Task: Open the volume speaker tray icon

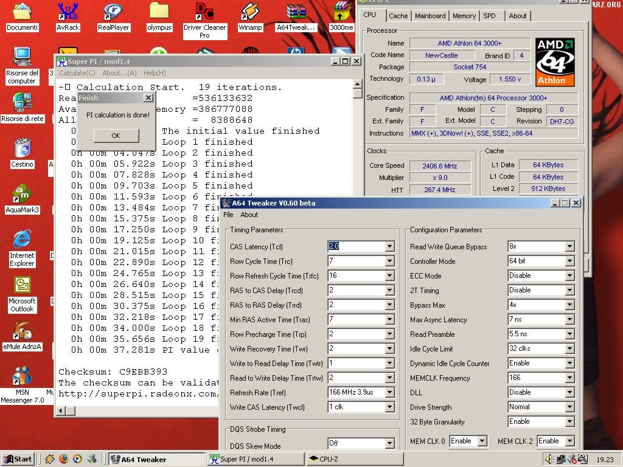Action: [x=549, y=460]
